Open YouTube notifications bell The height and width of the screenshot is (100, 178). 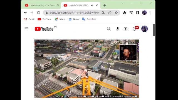(x=134, y=29)
